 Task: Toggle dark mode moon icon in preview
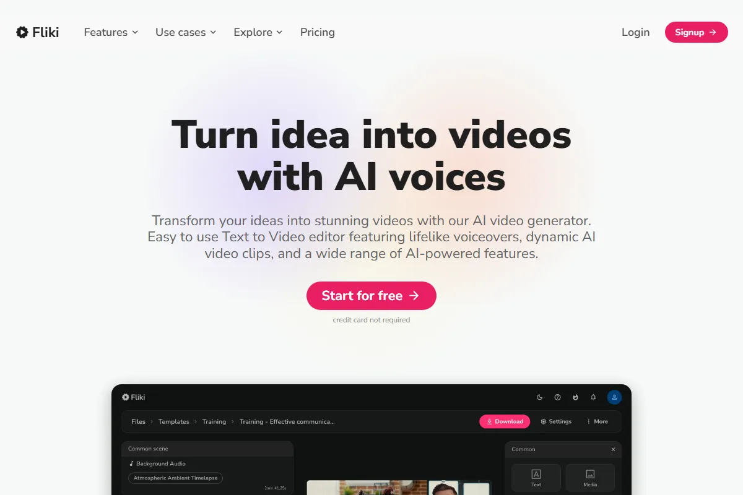[540, 397]
